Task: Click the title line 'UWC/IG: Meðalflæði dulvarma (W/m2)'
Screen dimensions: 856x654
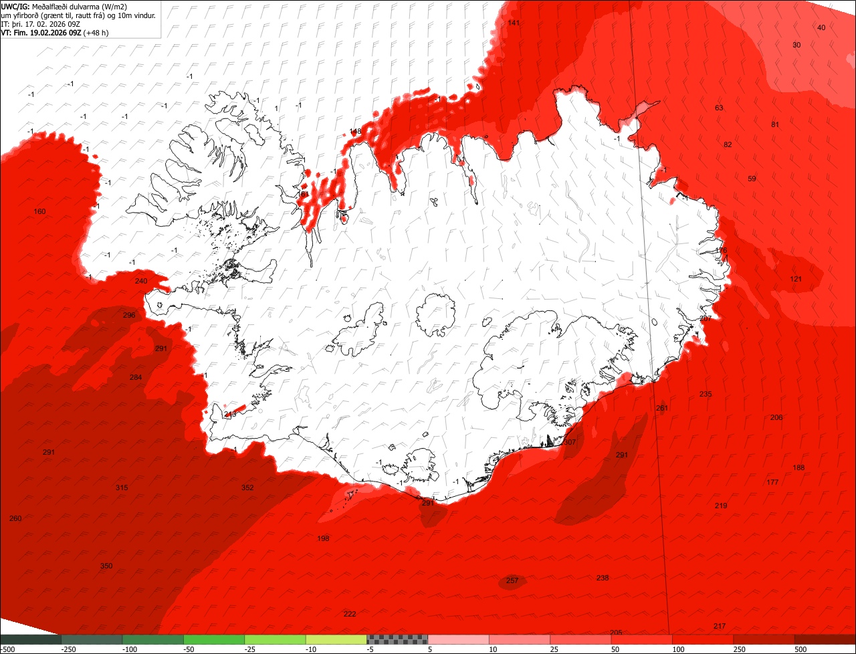Action: click(x=64, y=7)
